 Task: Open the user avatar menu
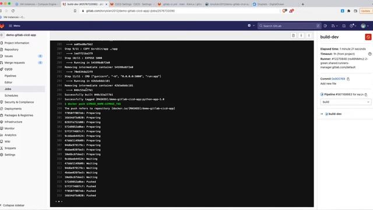364,26
